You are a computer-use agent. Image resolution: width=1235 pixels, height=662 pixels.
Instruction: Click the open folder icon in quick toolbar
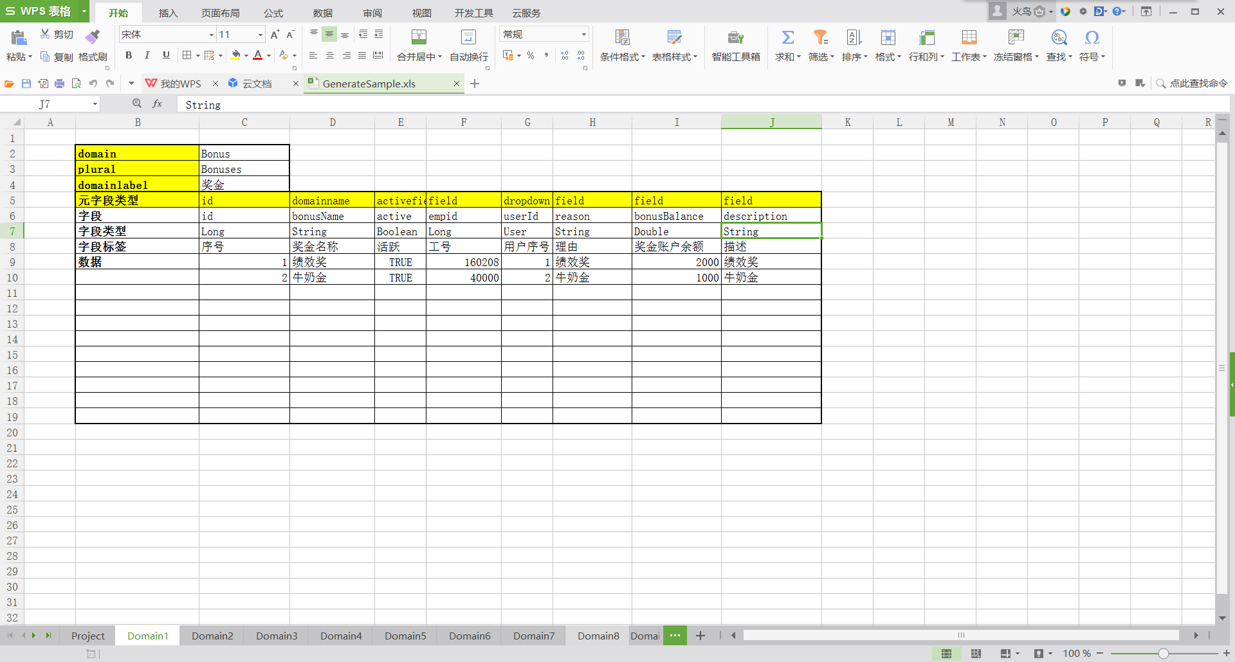(10, 84)
